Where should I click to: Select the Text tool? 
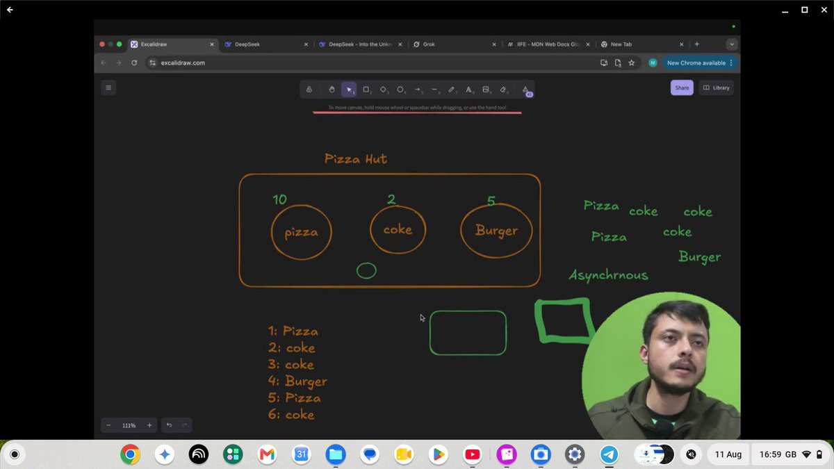tap(469, 89)
